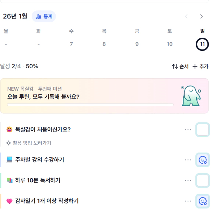Select date 11 on the week calendar
Image resolution: width=211 pixels, height=216 pixels.
[x=202, y=44]
